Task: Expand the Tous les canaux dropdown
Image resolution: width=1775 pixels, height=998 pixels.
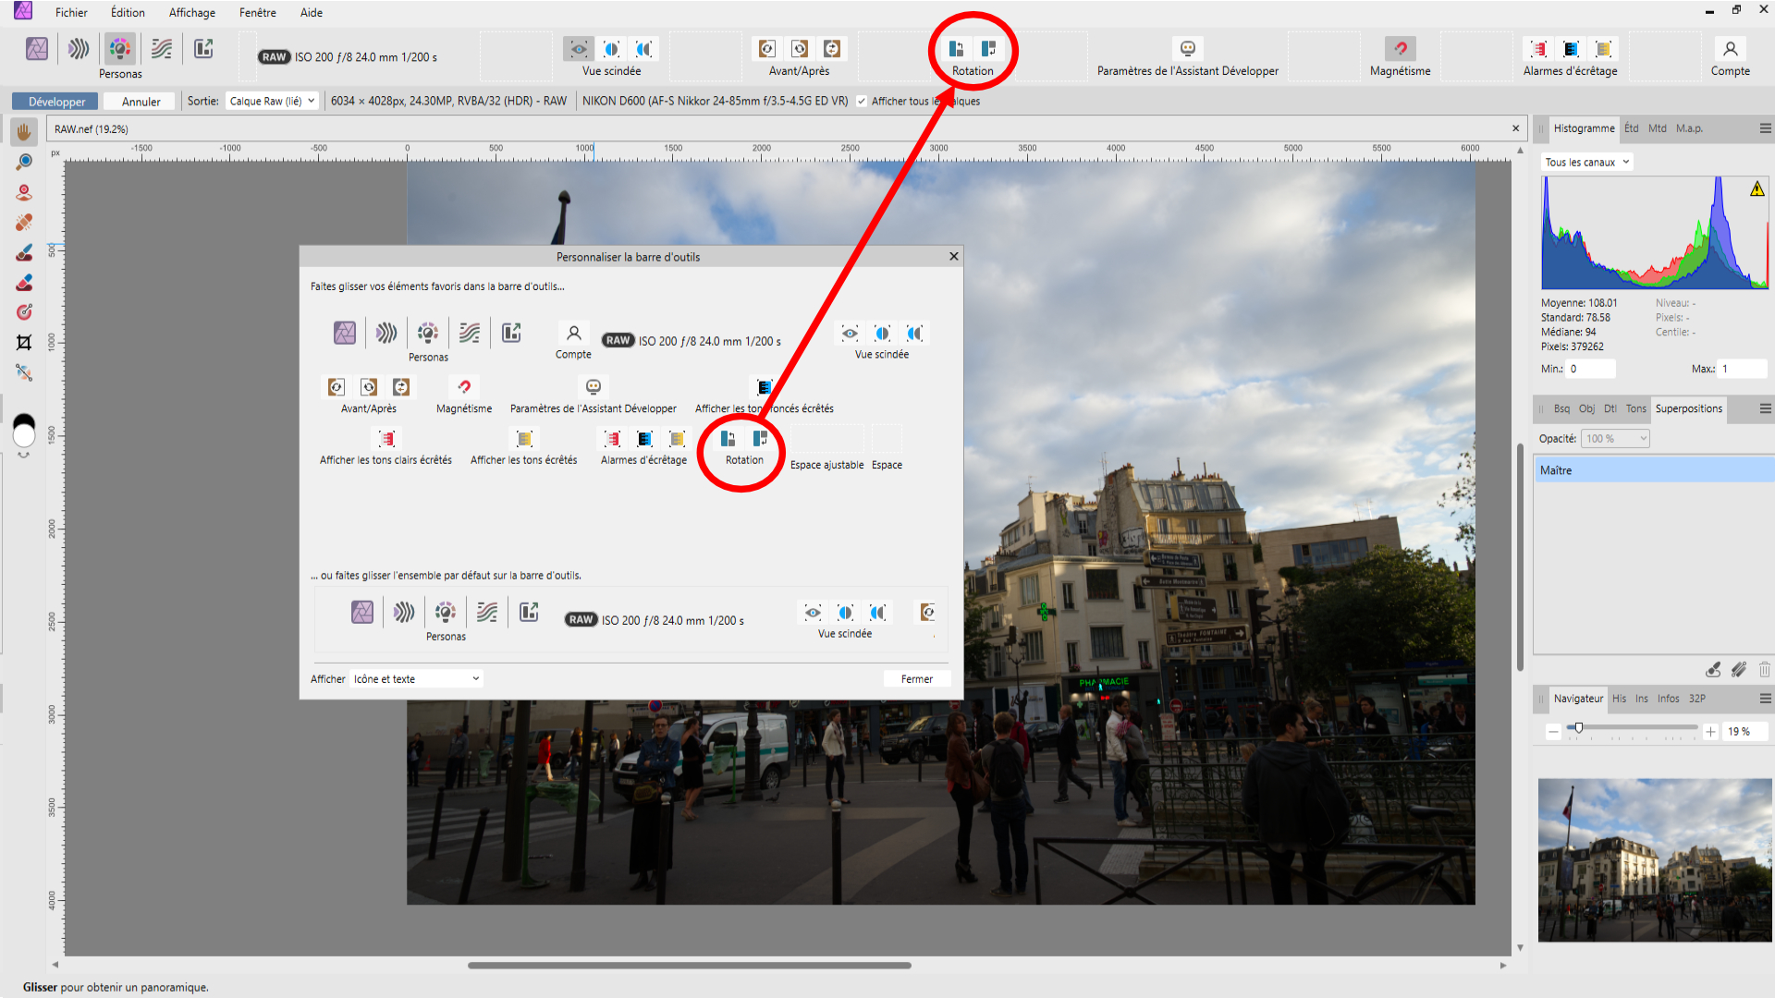Action: click(x=1586, y=162)
